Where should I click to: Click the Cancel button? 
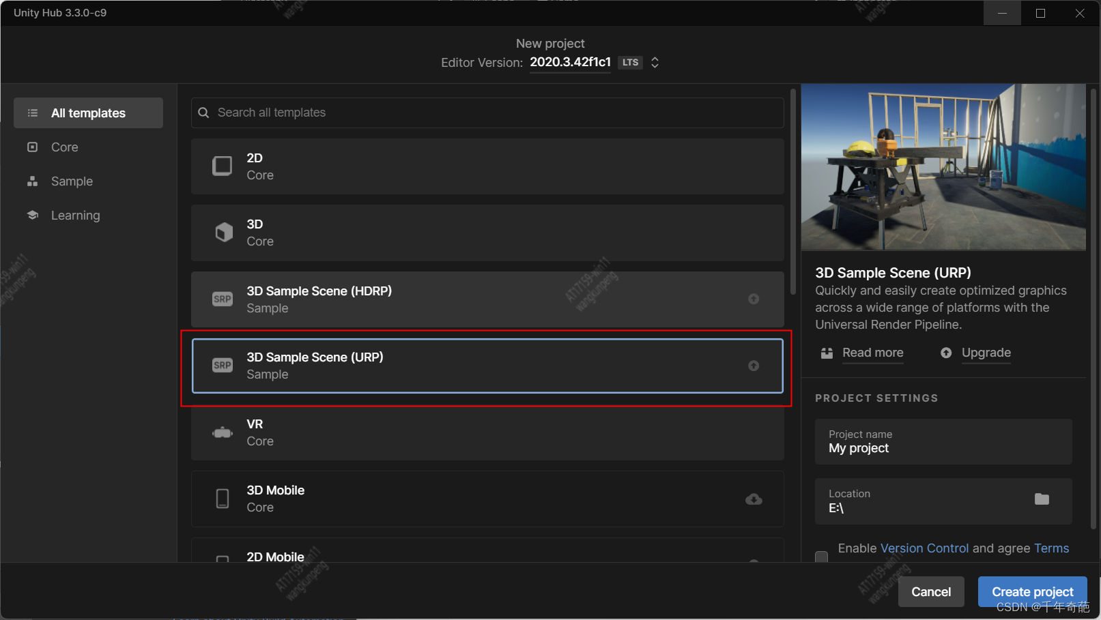[931, 591]
